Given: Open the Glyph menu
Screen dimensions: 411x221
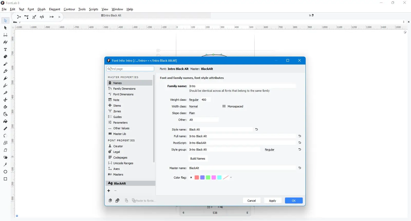Looking at the screenshot, I should (x=41, y=9).
